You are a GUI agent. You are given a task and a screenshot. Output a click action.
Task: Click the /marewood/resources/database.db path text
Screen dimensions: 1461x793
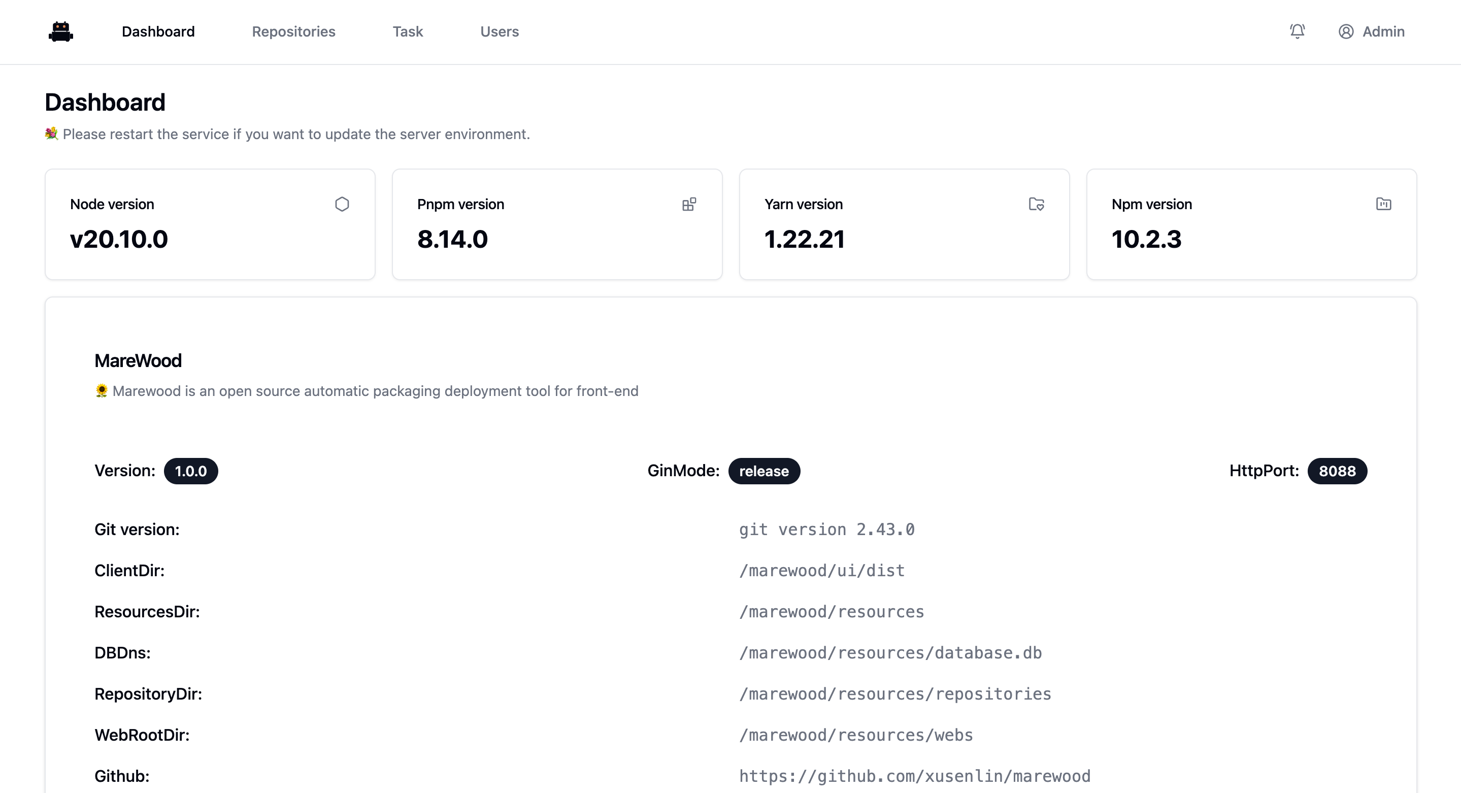(x=890, y=653)
